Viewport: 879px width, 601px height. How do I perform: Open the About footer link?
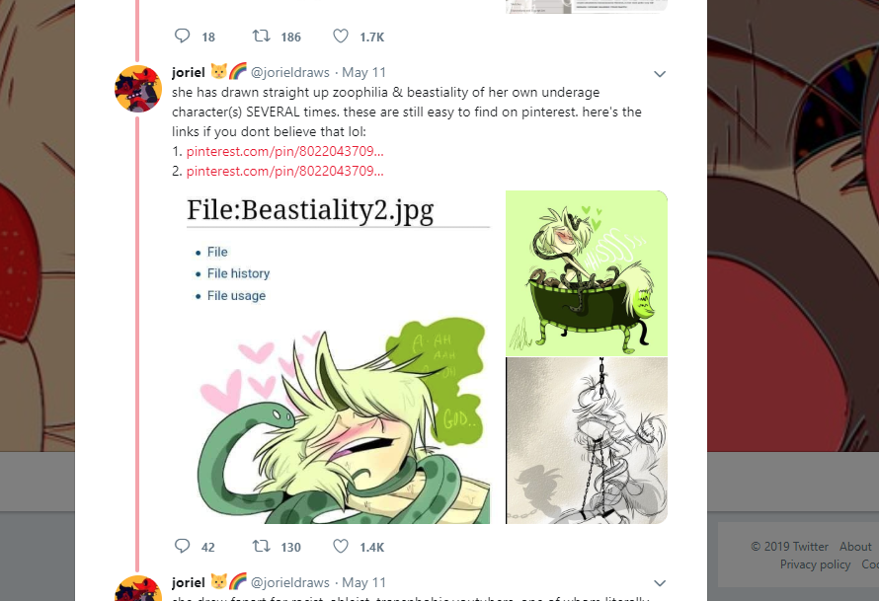(x=855, y=547)
